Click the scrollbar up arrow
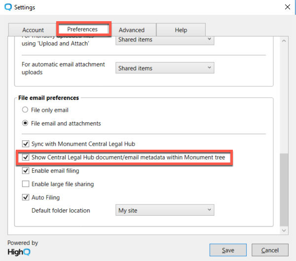296x261 pixels. click(284, 41)
